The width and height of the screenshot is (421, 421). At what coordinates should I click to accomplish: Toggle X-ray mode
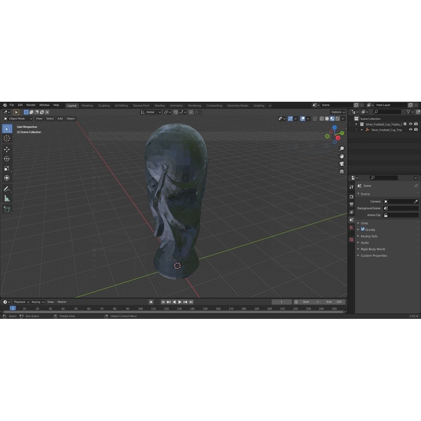tap(315, 119)
